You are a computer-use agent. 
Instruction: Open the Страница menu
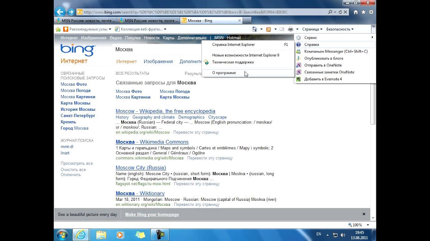[312, 29]
